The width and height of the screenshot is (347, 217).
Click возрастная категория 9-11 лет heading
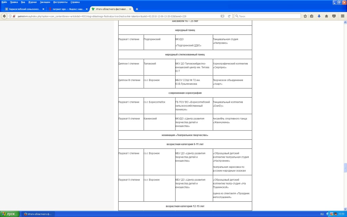[x=185, y=144]
